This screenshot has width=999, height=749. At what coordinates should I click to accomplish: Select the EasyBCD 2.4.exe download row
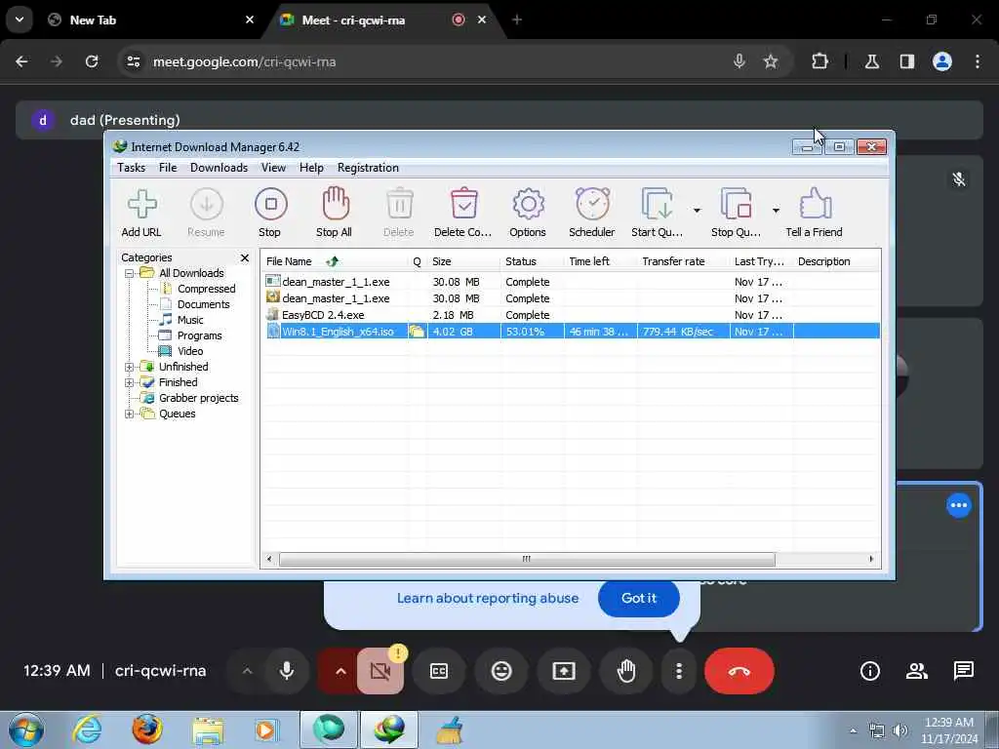[x=572, y=315]
